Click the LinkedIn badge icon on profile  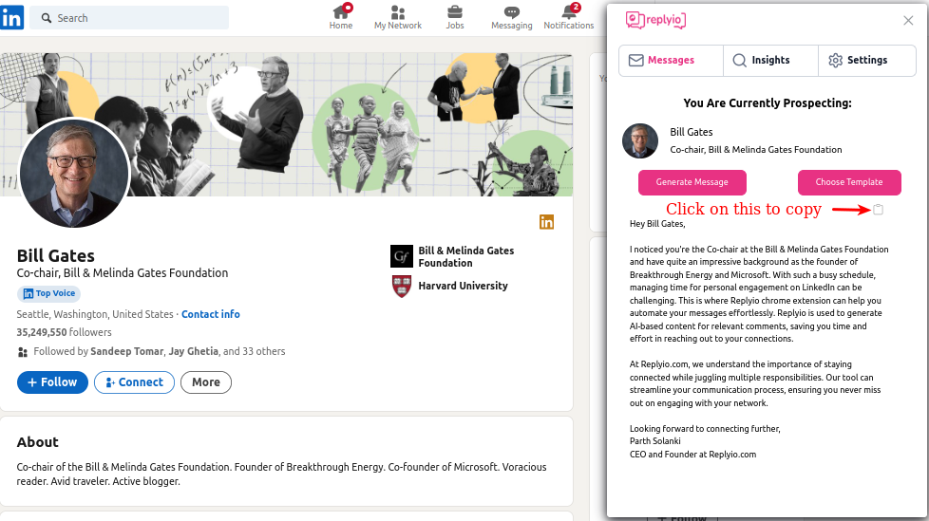[546, 221]
